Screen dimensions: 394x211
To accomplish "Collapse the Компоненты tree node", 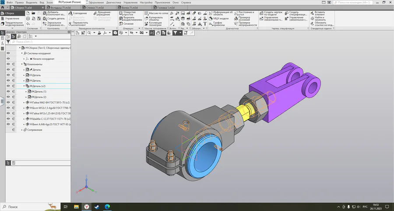I will pos(22,64).
